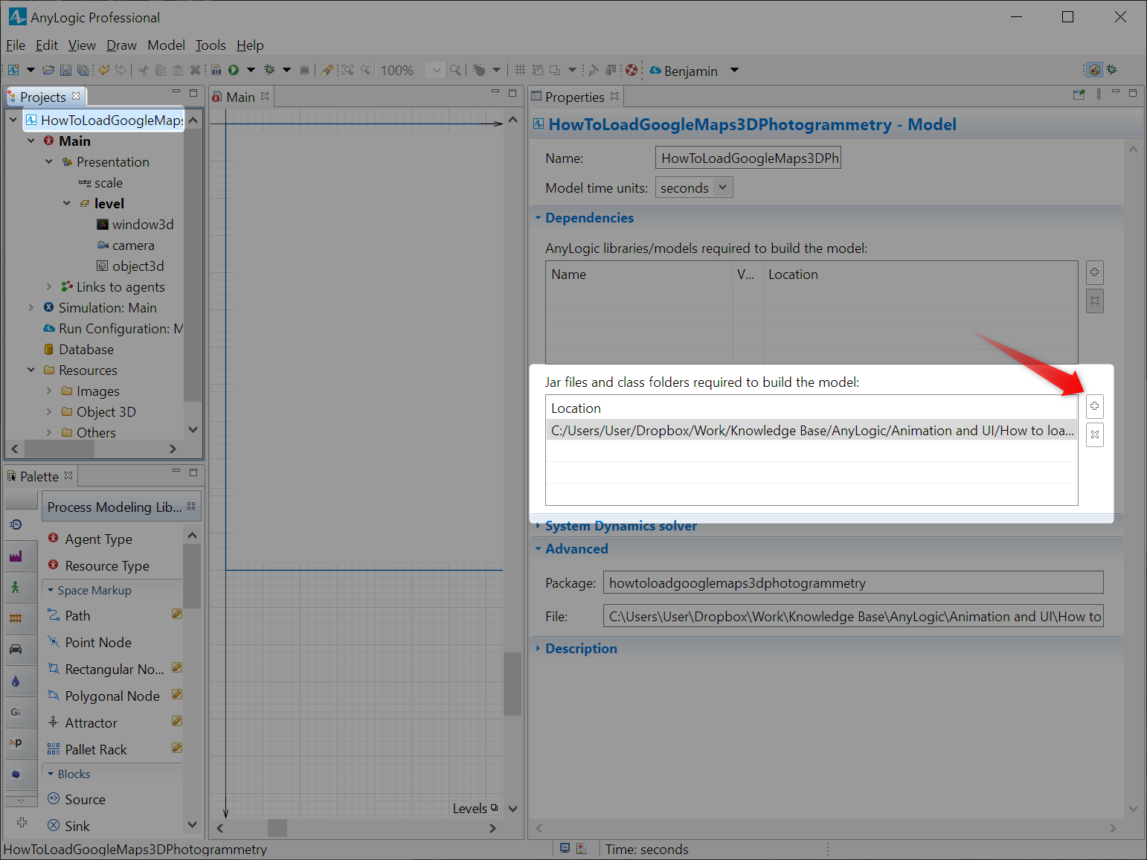Toggle the grid display toolbar button
The height and width of the screenshot is (860, 1147).
coord(520,70)
